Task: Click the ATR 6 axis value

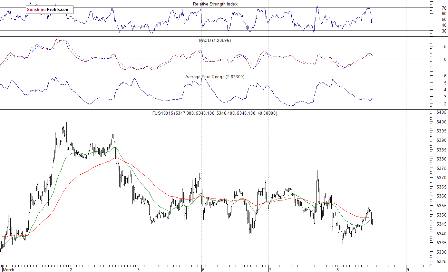Action: 445,76
